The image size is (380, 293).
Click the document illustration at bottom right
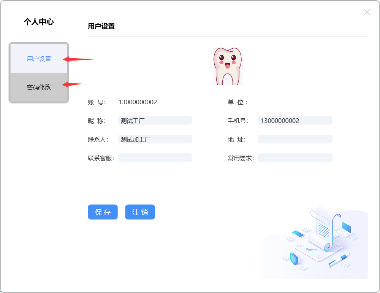tap(319, 240)
